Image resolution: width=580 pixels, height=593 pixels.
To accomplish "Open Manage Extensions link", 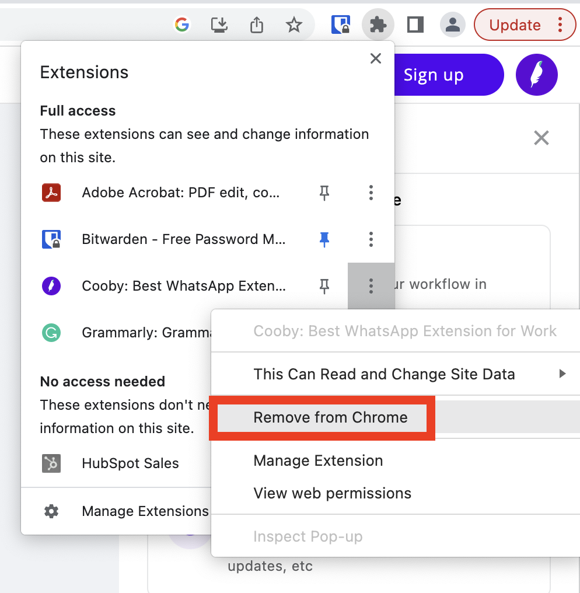I will [x=145, y=511].
